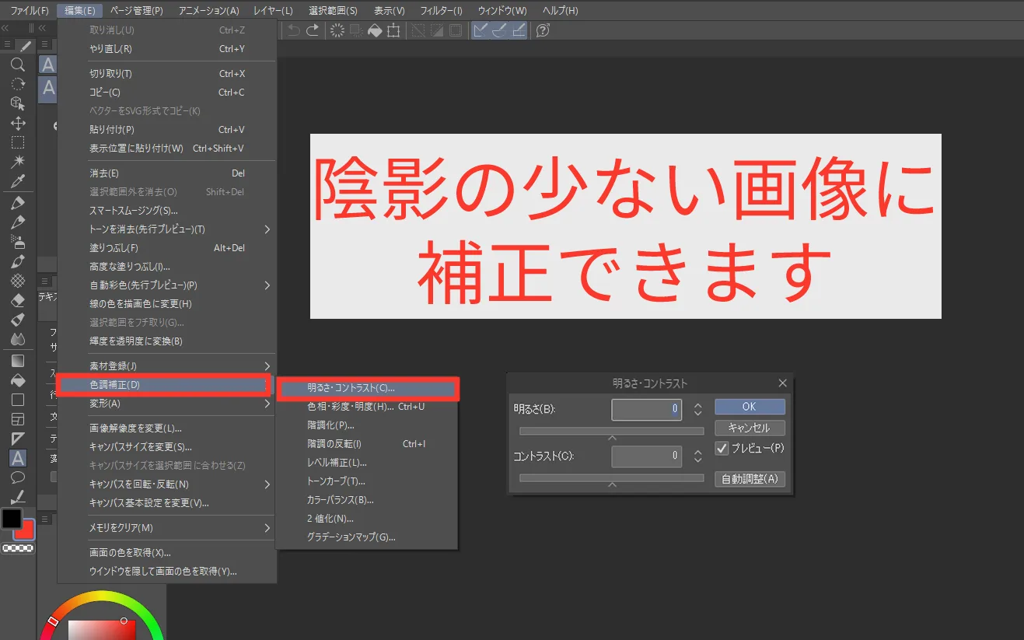Select the Text A tool
The width and height of the screenshot is (1024, 640).
pyautogui.click(x=18, y=459)
